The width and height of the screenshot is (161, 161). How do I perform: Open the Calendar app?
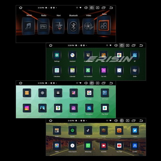(72, 71)
